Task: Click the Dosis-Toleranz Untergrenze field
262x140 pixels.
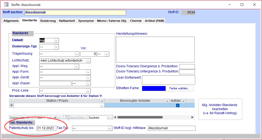Action: (x=187, y=72)
